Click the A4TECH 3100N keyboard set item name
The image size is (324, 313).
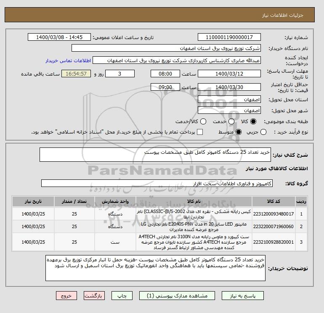(194, 242)
